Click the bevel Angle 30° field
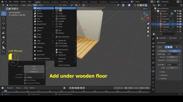This screenshot has height=102, width=183. (172, 68)
